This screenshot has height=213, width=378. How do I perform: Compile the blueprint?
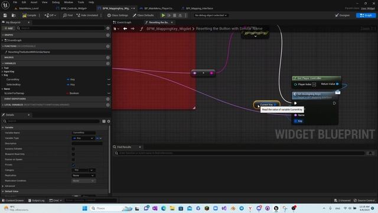[29, 15]
